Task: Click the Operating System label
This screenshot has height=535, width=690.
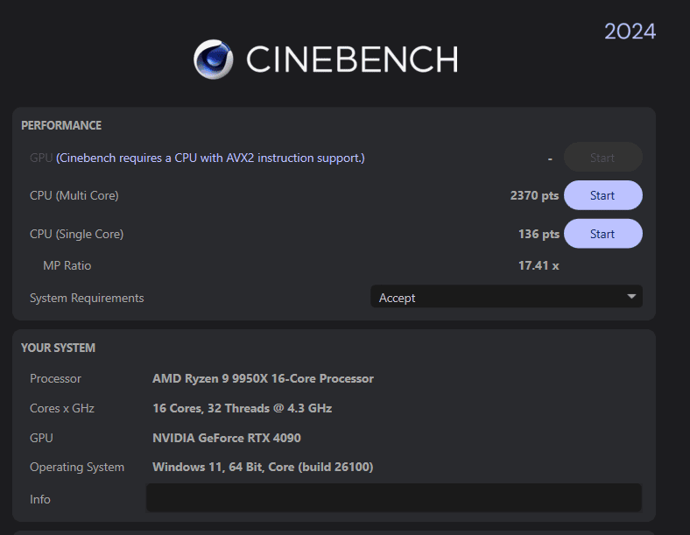Action: coord(77,468)
